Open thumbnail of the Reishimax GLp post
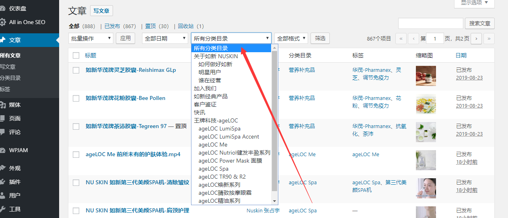Screen dimensions: 508x218 [x=426, y=76]
